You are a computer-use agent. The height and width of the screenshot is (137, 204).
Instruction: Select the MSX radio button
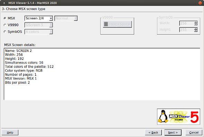(x=5, y=18)
